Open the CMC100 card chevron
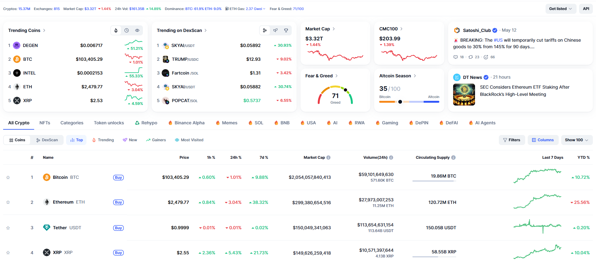Screen dimensions: 596x264 [401, 29]
